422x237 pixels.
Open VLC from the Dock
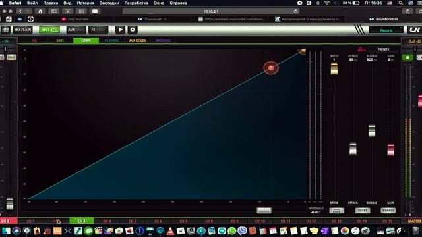point(170,231)
